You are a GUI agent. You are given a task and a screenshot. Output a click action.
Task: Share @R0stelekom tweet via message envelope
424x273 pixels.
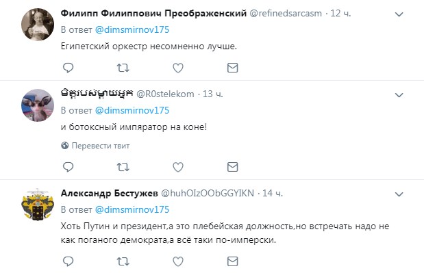pyautogui.click(x=233, y=167)
